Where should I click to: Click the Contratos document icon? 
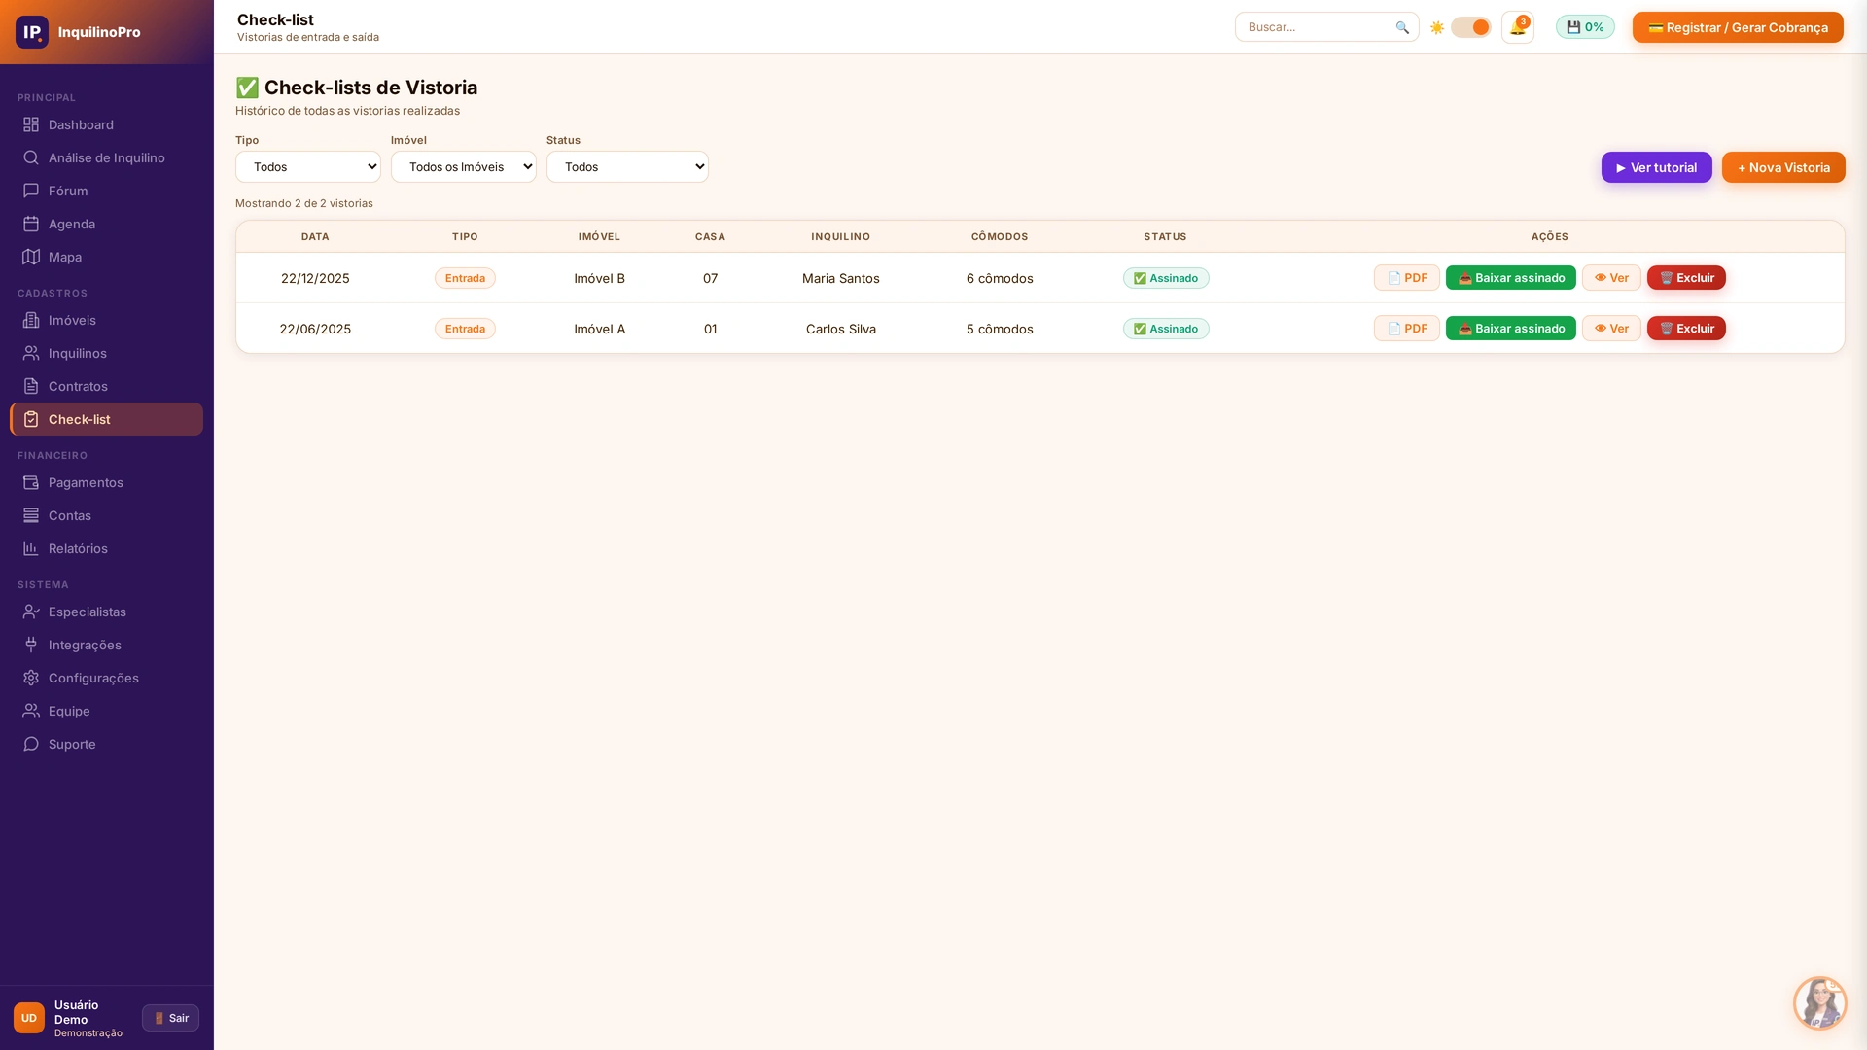point(31,386)
